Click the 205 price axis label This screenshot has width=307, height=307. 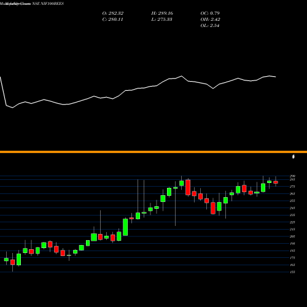[292, 236]
